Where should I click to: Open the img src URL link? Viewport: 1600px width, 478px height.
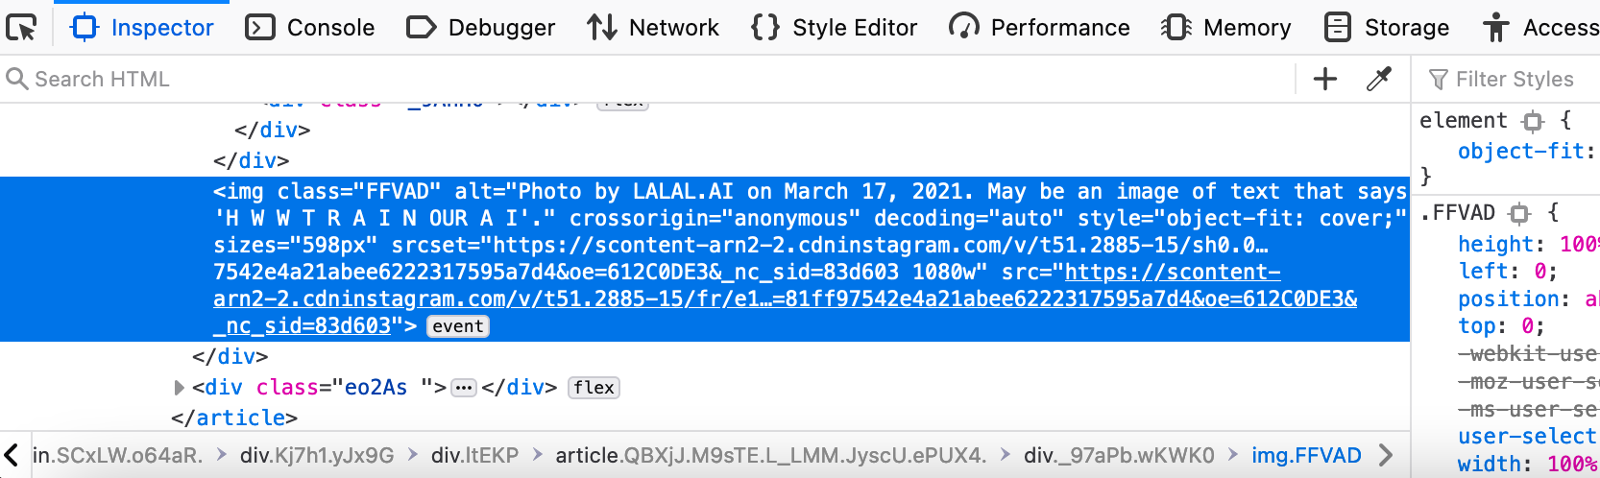tap(785, 299)
